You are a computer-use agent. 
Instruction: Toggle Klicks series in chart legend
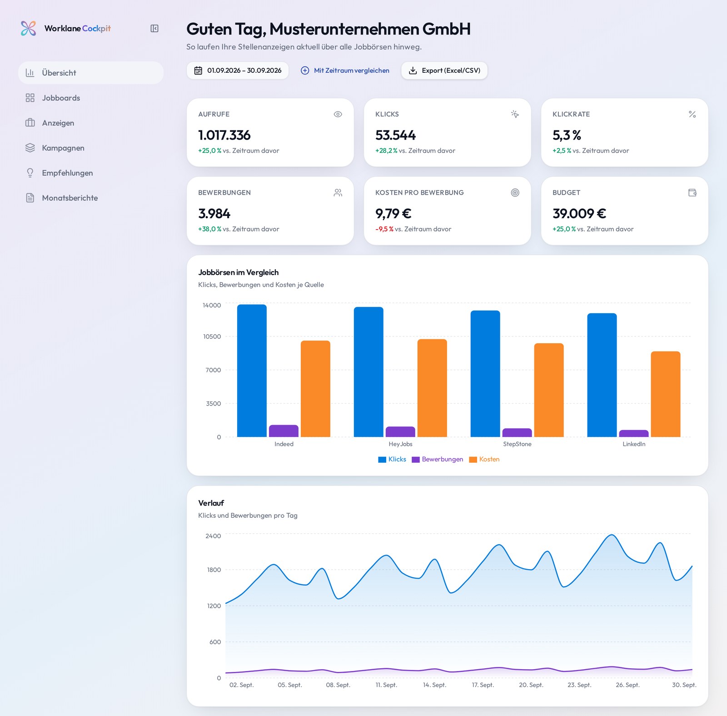[x=392, y=460]
